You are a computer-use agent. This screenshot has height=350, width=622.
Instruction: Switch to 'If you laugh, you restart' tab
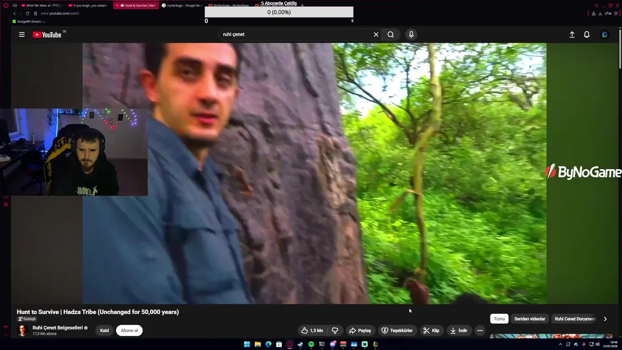point(88,5)
